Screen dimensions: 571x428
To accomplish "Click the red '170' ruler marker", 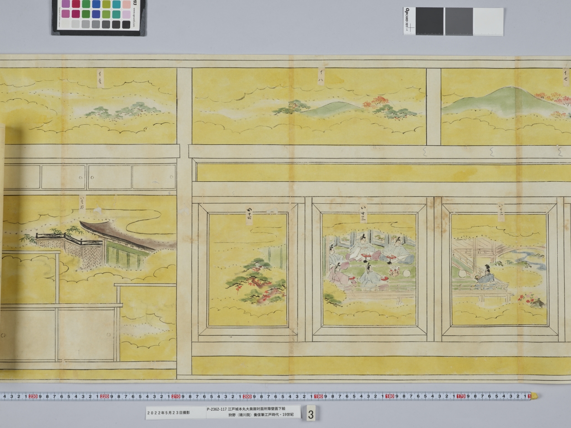I will (x=461, y=396).
